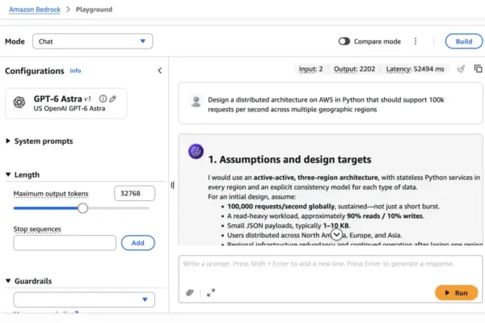
Task: Click the Stop sequences input field
Action: 65,243
